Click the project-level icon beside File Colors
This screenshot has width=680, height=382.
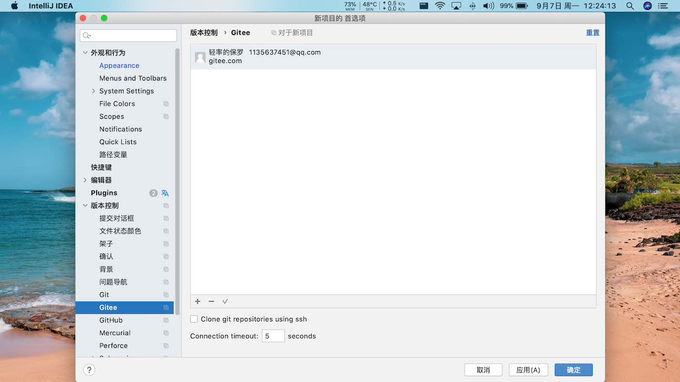coord(166,104)
